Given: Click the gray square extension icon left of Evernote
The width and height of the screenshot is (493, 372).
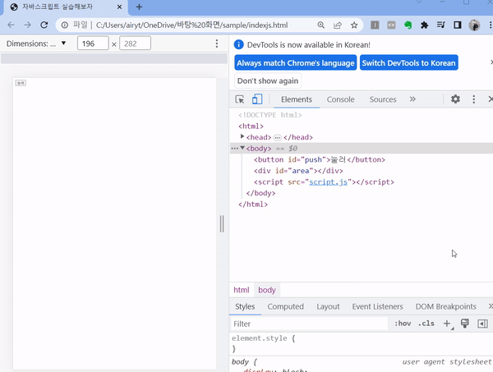Looking at the screenshot, I should (391, 25).
